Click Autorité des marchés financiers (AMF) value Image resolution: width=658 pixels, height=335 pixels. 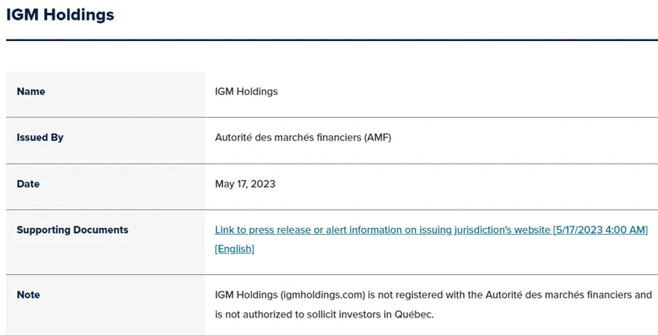[x=303, y=137]
